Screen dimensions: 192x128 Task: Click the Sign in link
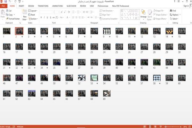point(186,6)
